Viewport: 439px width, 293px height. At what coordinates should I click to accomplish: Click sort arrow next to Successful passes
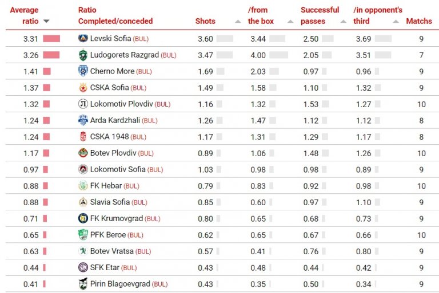[x=343, y=22]
